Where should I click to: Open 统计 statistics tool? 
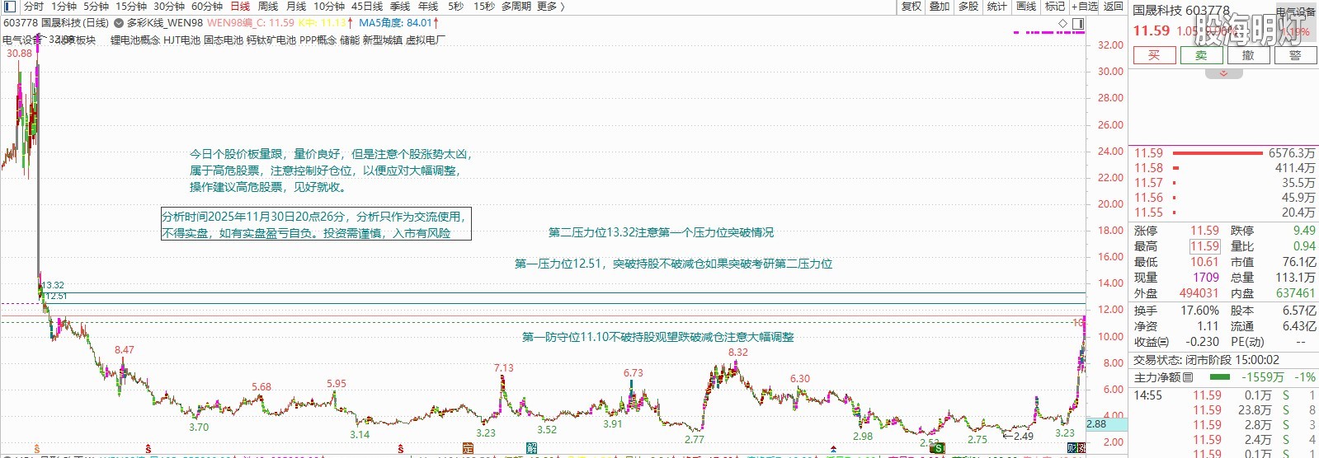click(x=997, y=7)
